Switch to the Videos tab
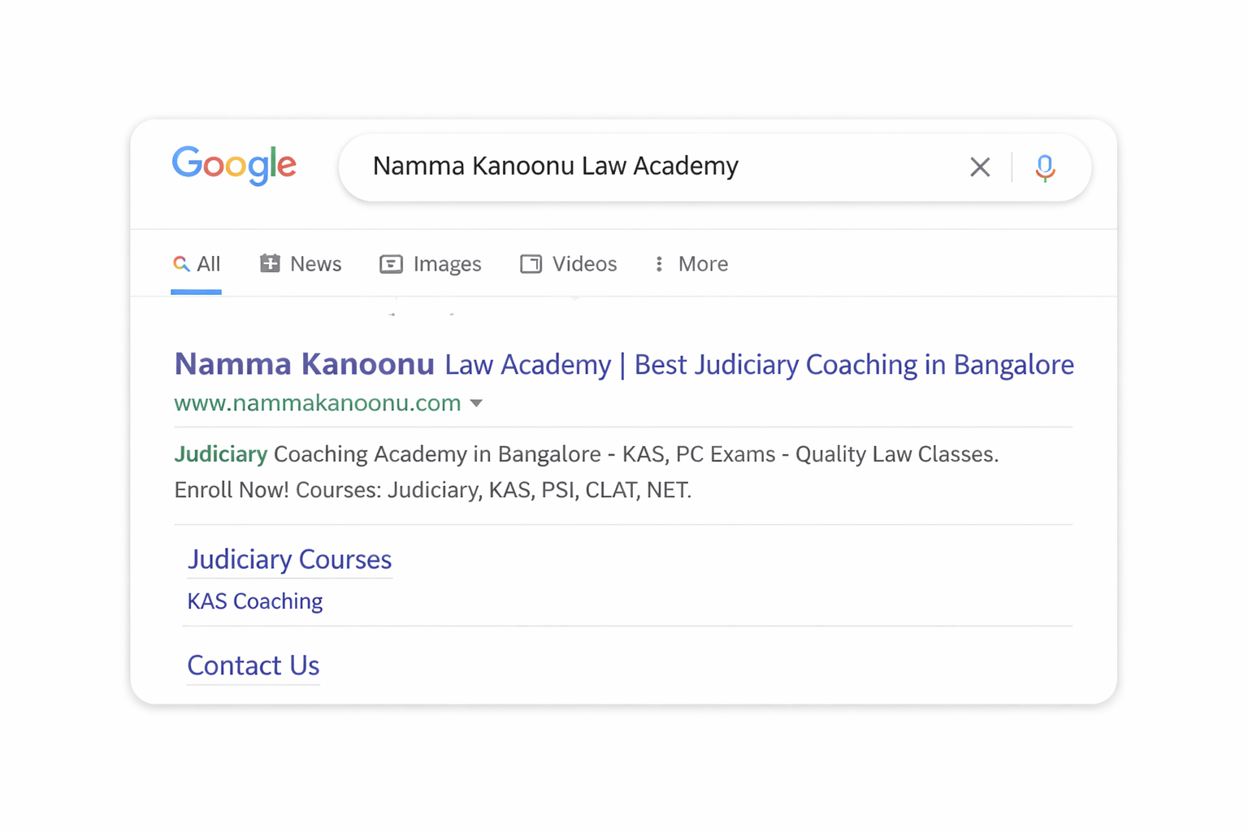The width and height of the screenshot is (1248, 832). [x=584, y=264]
